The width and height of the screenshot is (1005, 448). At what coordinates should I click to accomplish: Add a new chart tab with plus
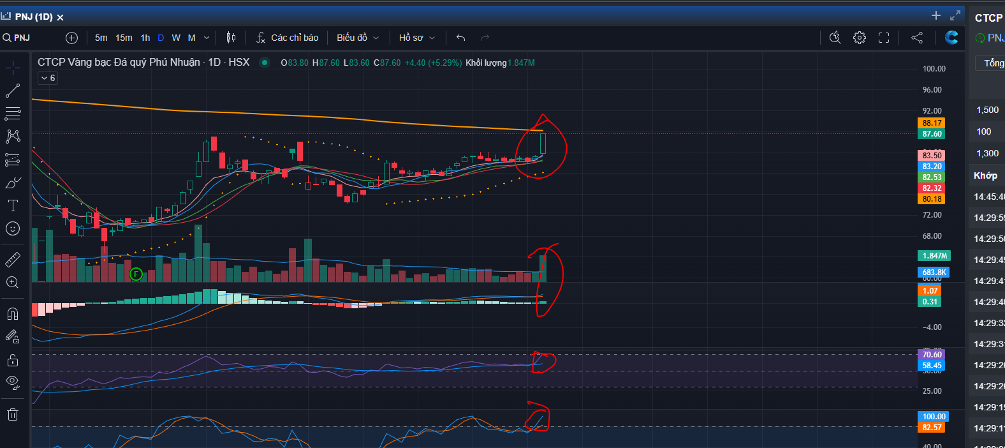(x=936, y=15)
